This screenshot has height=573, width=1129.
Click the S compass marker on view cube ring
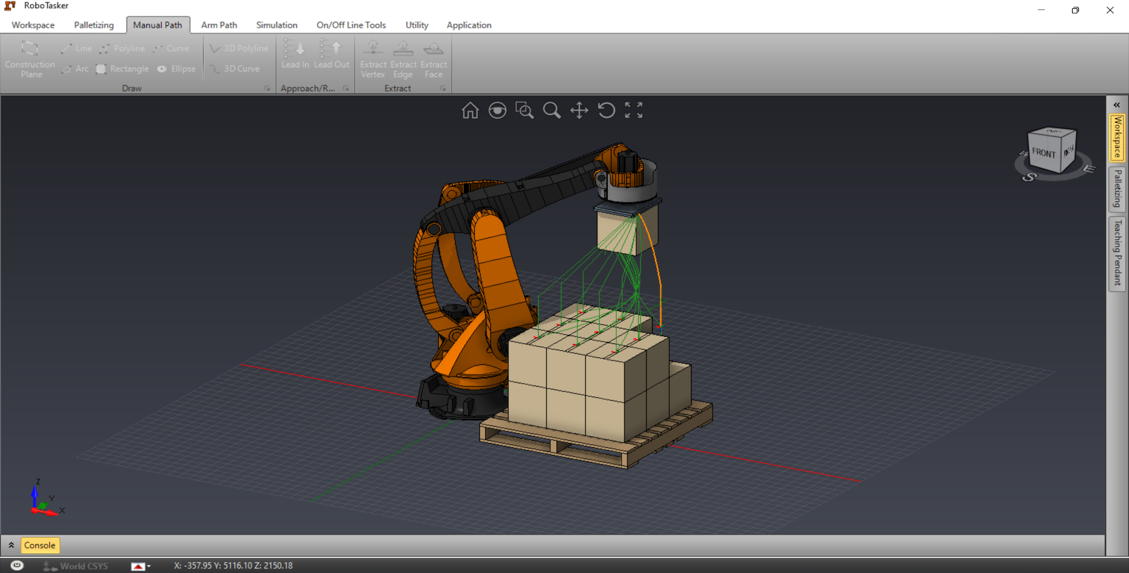point(1029,177)
